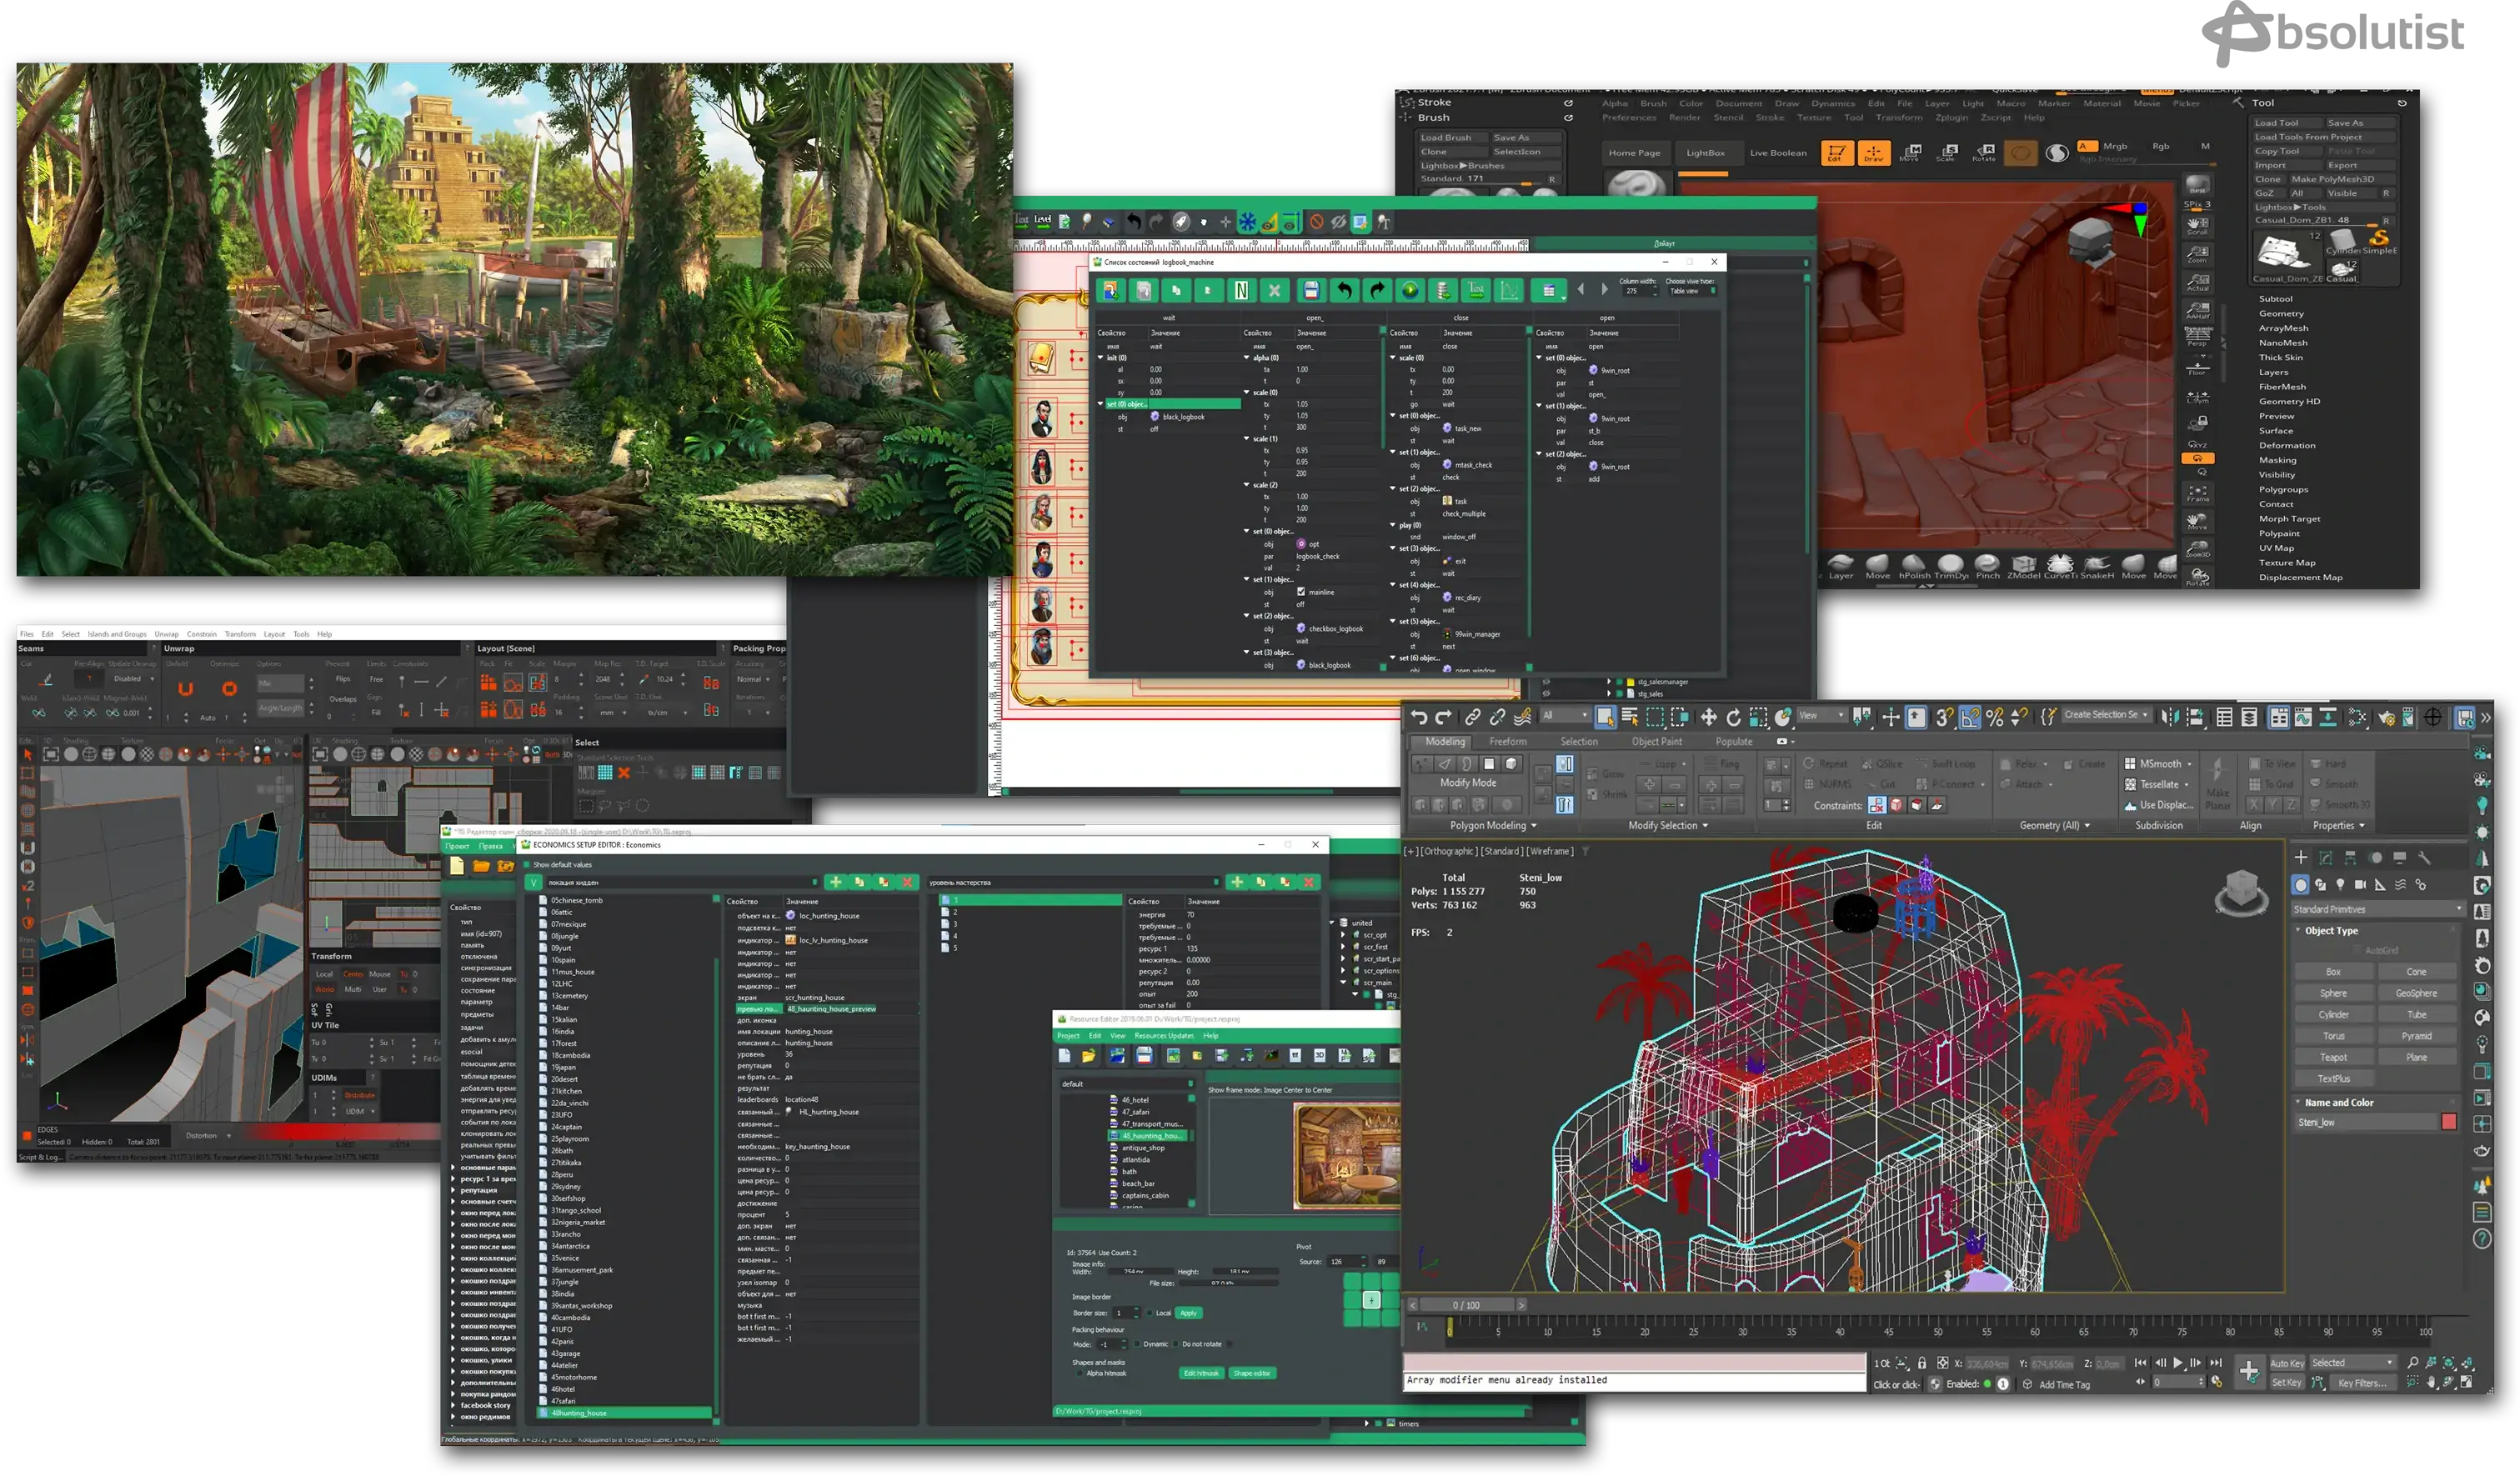Screen dimensions: 2520x1476
Task: Click the red object color swatch in 3ds Max
Action: (2448, 1122)
